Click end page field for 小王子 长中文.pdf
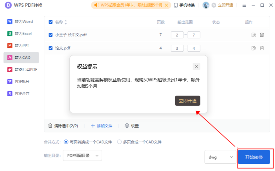This screenshot has height=171, width=275. 194,35
